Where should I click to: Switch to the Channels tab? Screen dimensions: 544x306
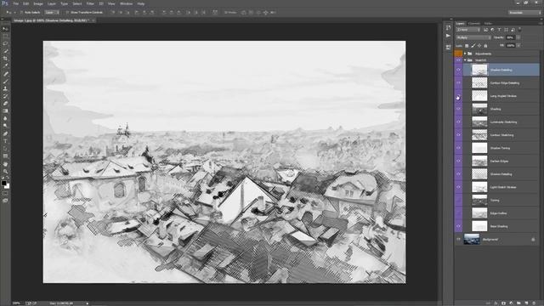[474, 24]
